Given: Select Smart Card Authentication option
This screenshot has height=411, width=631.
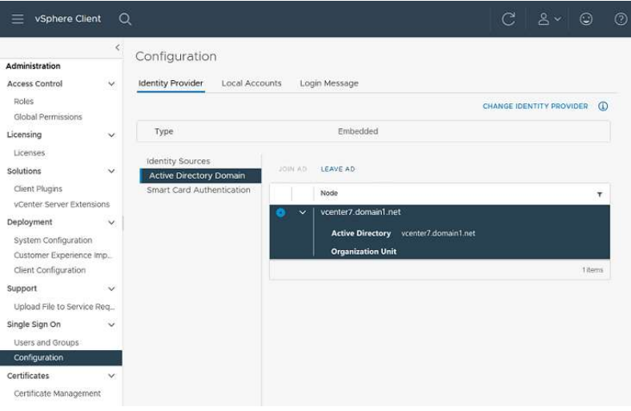Looking at the screenshot, I should coord(199,190).
